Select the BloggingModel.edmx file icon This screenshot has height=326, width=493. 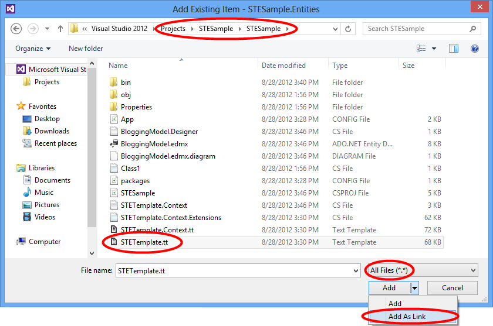[114, 143]
